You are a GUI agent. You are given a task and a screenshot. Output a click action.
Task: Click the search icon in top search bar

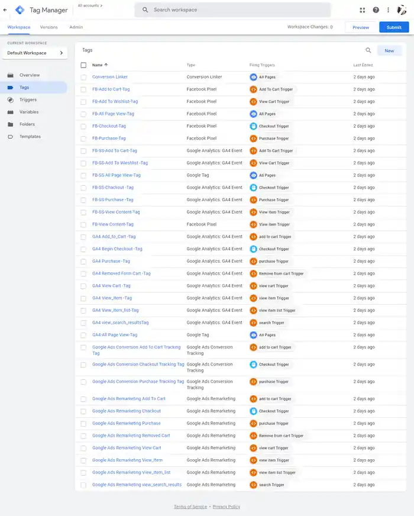(145, 10)
